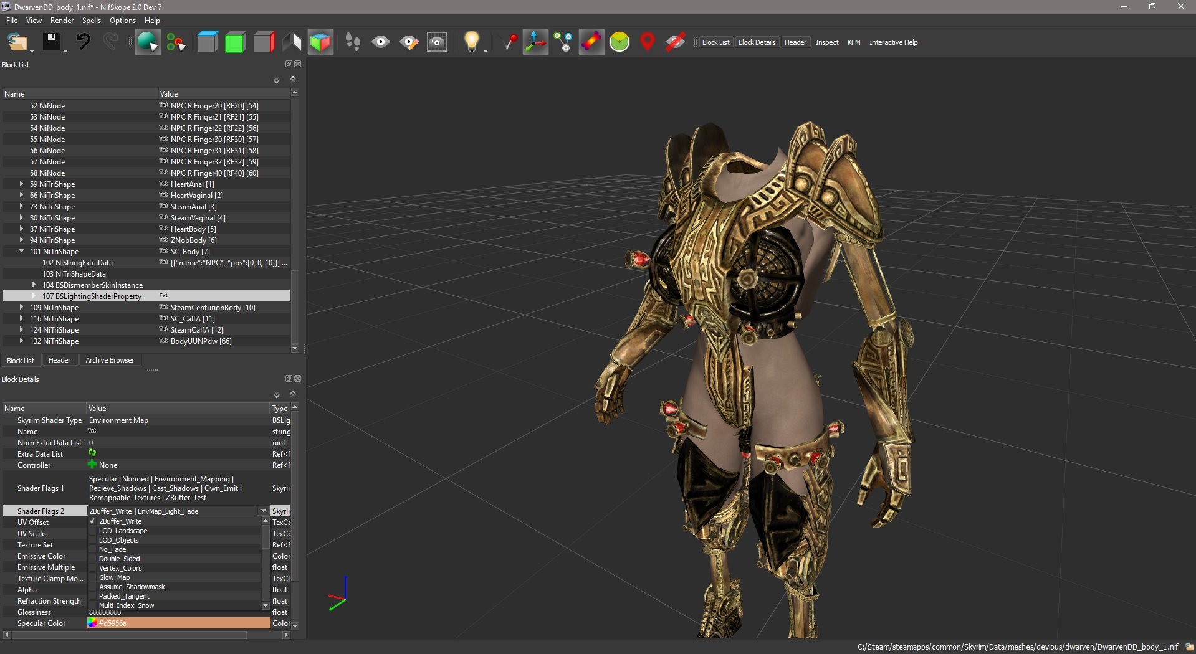Click the walk mode footprints icon

353,42
